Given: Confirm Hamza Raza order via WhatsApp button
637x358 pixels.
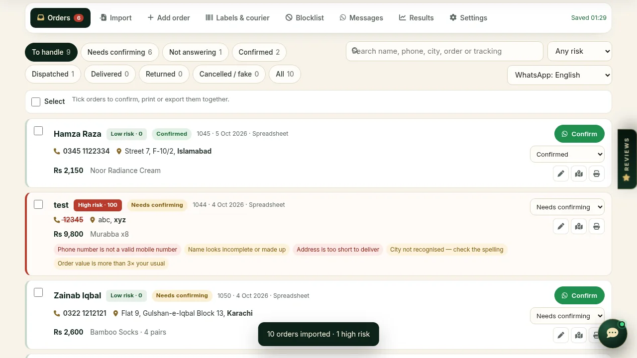Looking at the screenshot, I should [579, 134].
